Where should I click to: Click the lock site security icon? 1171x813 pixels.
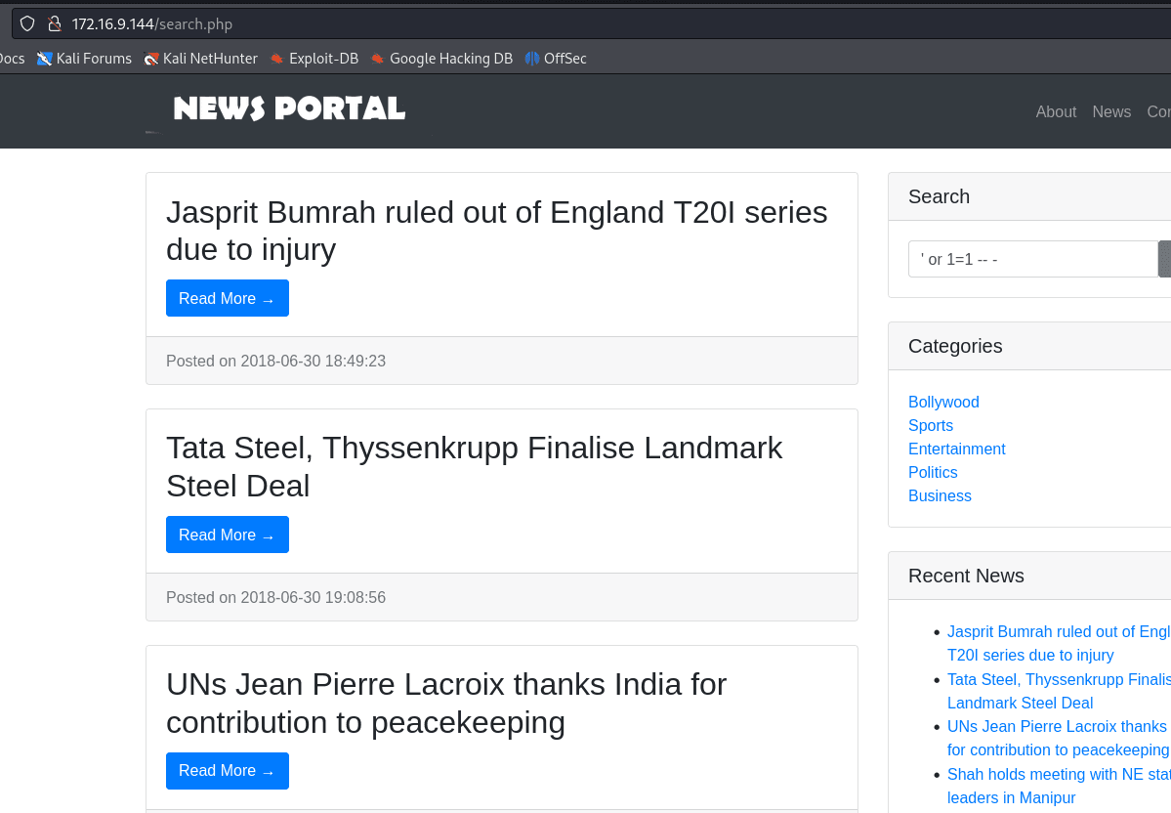(55, 23)
